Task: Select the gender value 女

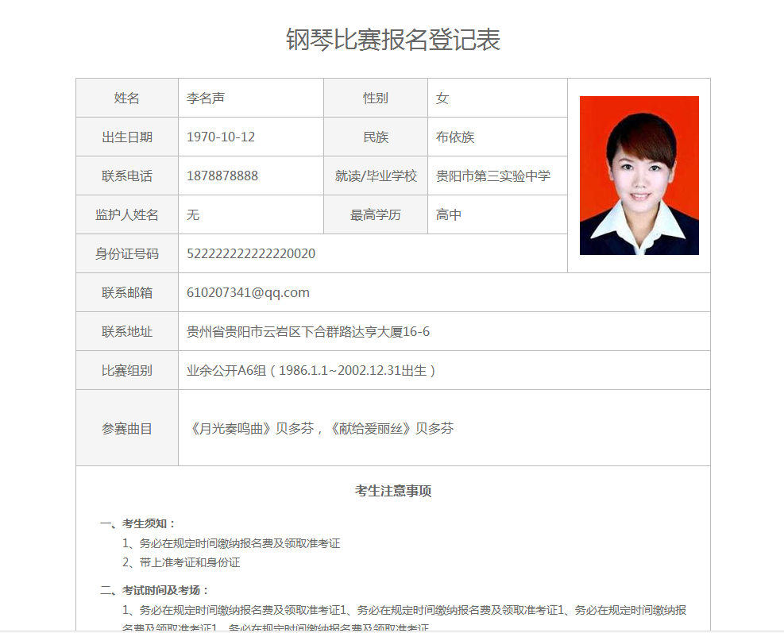Action: click(x=442, y=98)
